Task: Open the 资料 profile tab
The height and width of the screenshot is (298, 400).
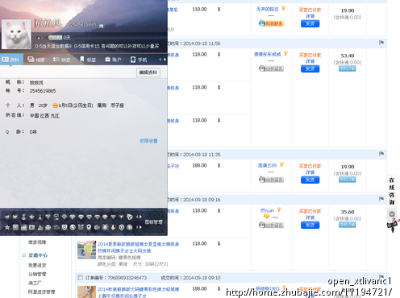Action: point(10,60)
